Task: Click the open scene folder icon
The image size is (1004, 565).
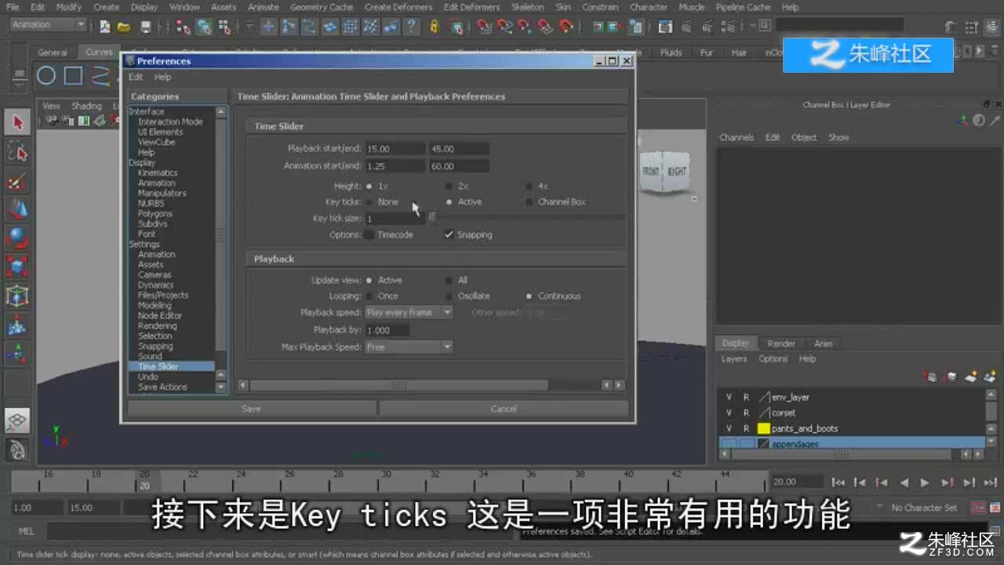Action: [x=124, y=27]
